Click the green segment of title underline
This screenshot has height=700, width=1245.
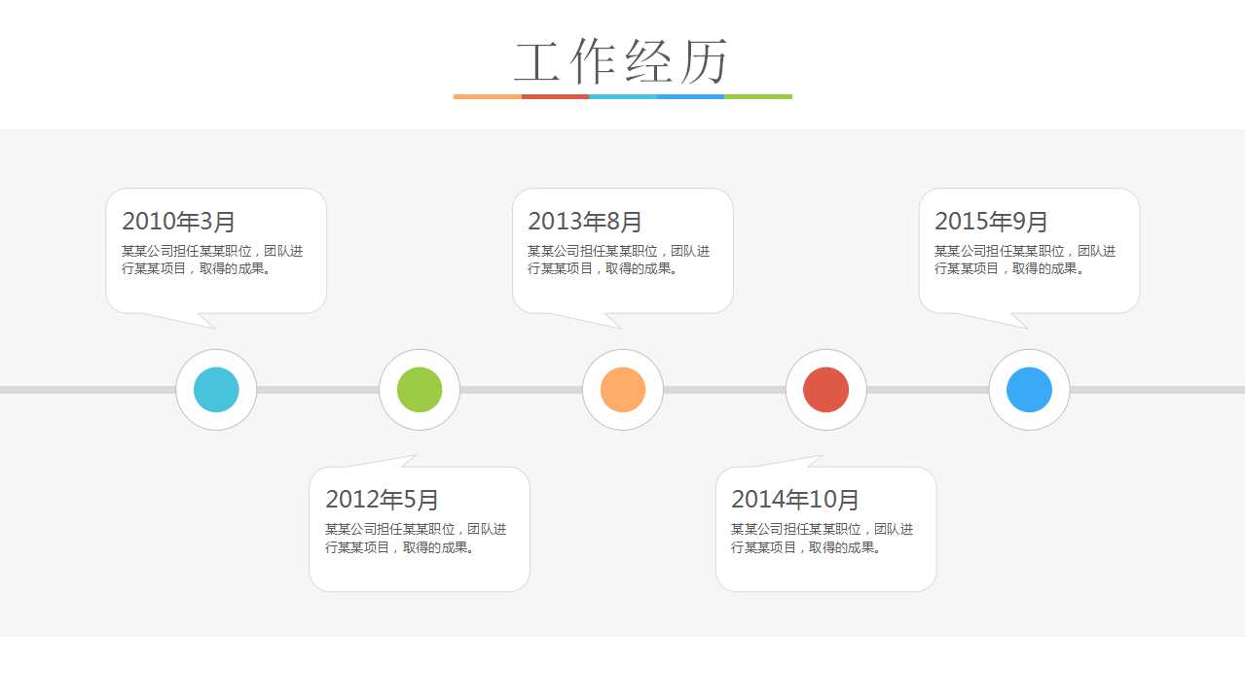758,96
